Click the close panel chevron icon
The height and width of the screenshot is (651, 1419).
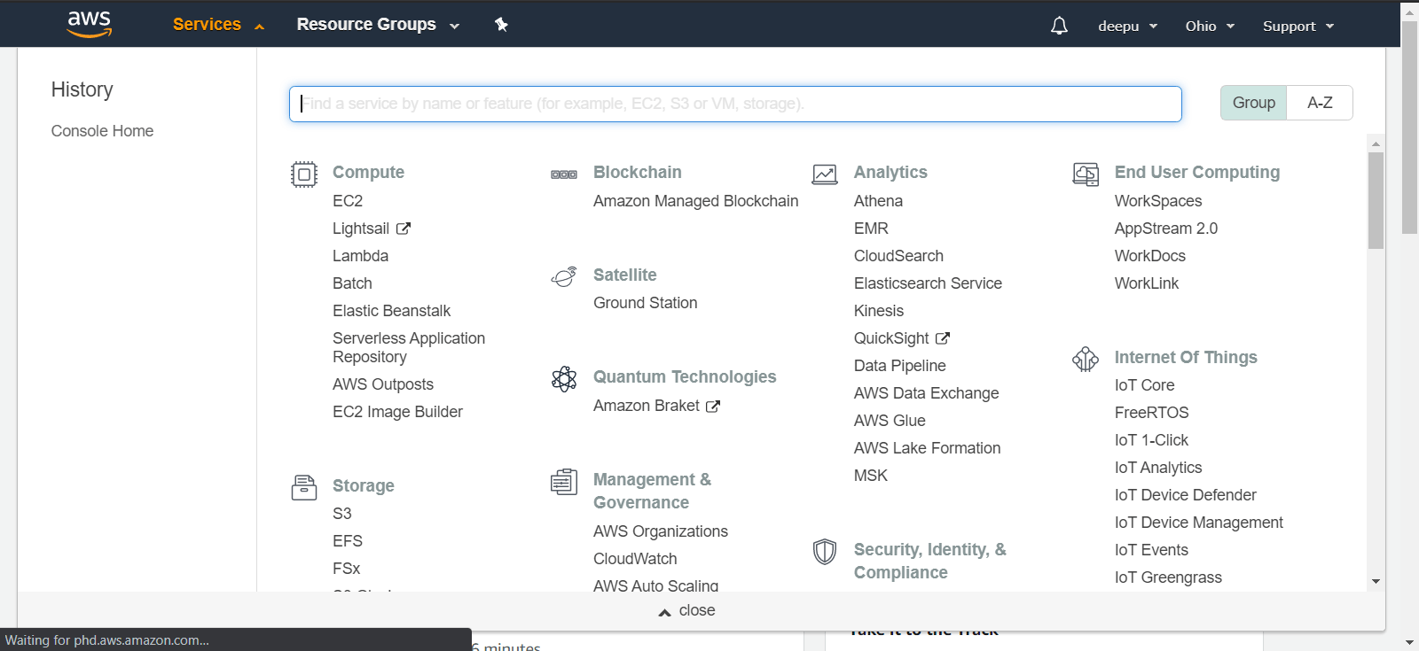(664, 612)
